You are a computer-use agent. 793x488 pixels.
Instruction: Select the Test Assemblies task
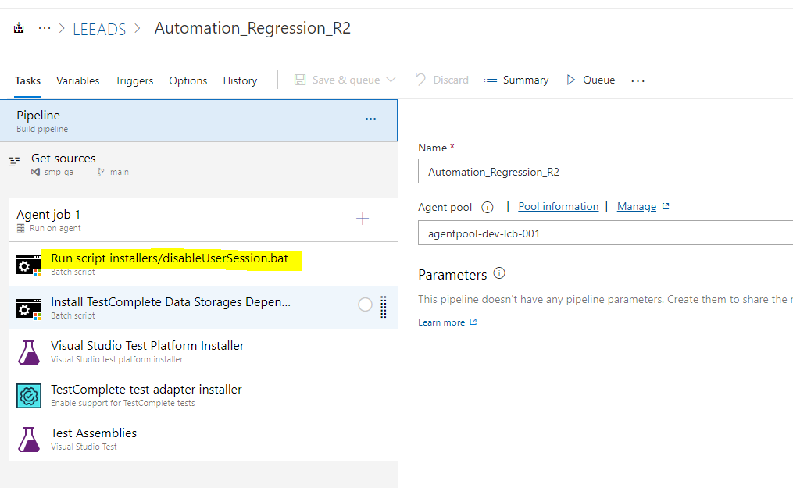[94, 433]
